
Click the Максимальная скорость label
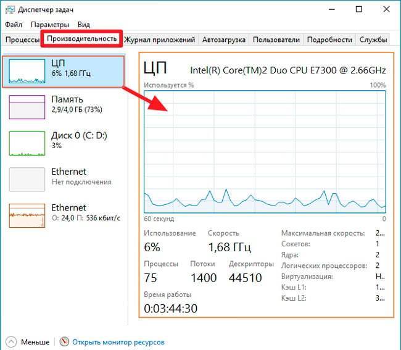click(x=323, y=233)
